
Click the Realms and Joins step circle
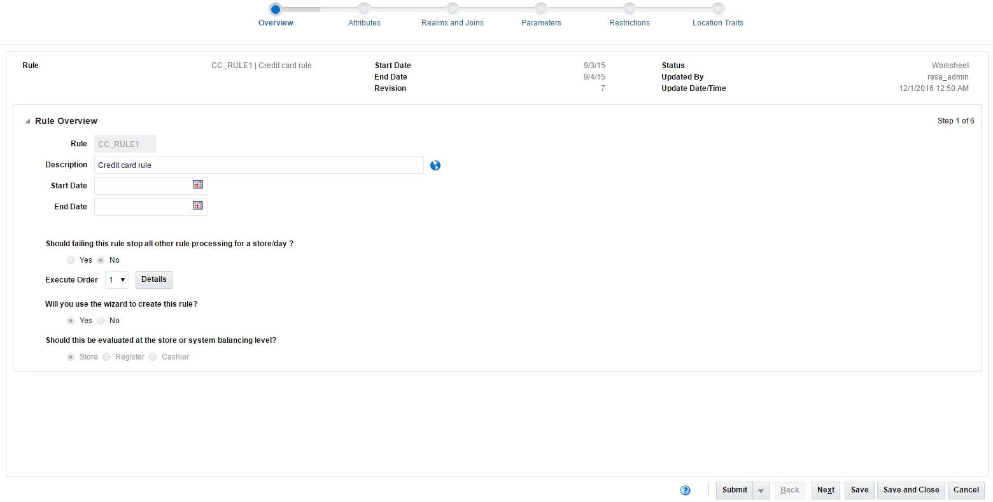tap(452, 10)
